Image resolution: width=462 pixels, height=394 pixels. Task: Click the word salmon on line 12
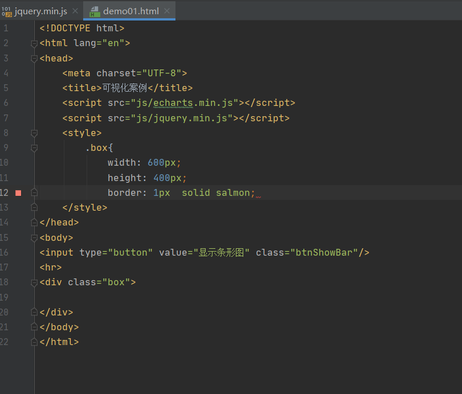(233, 193)
